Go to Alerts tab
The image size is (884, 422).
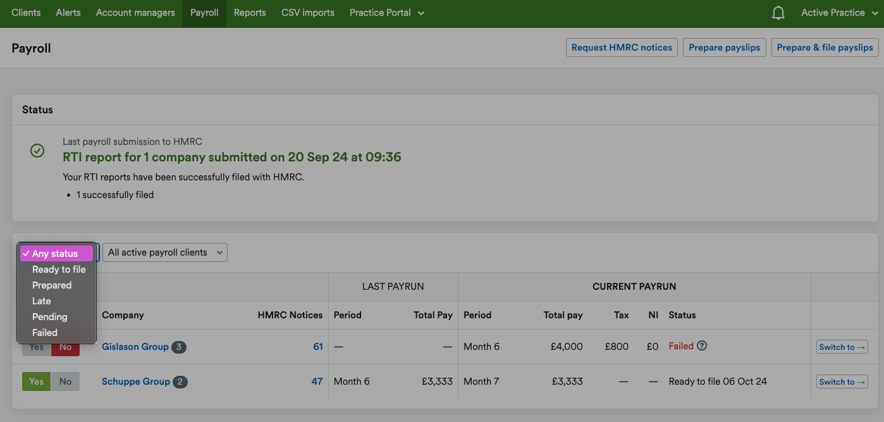pos(68,13)
